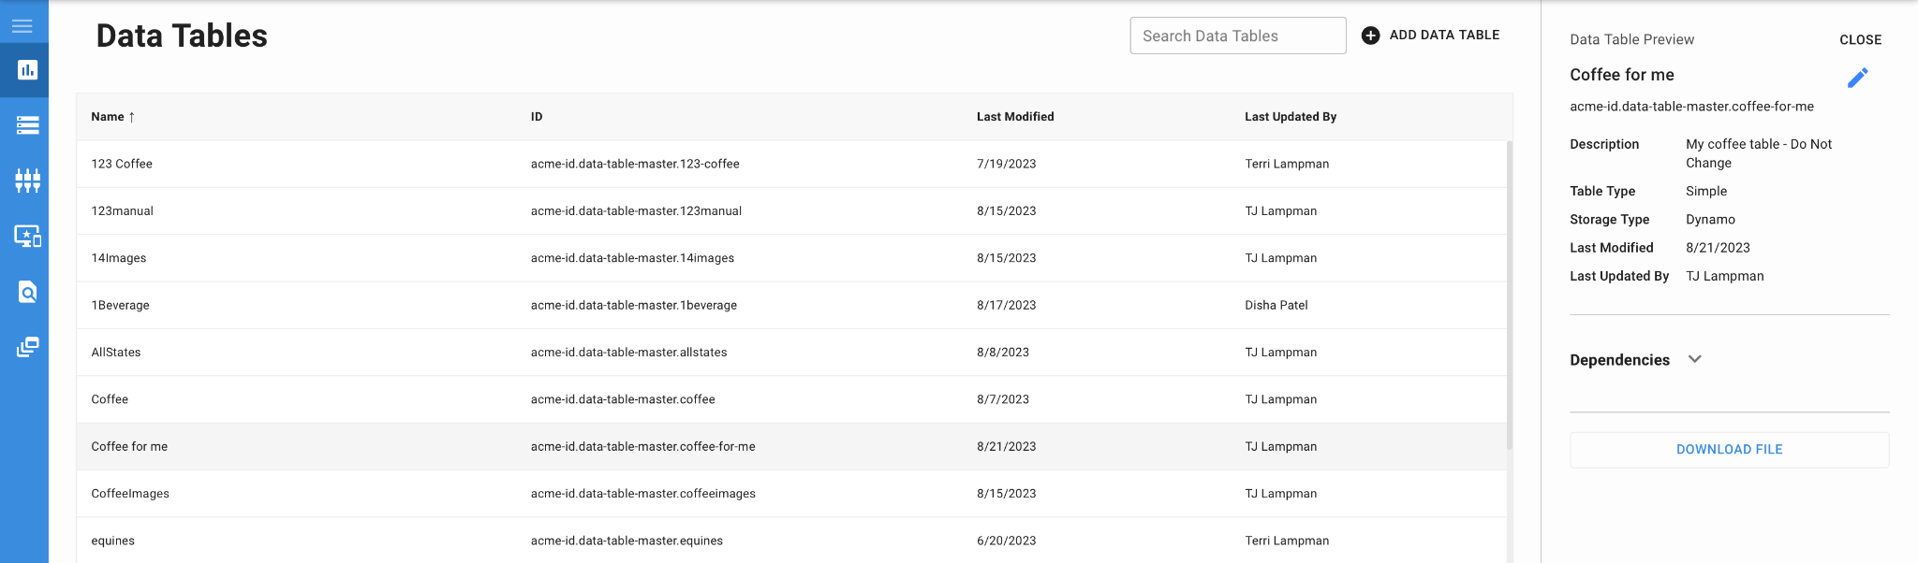Open the AllStates data table row
1918x563 pixels.
click(x=116, y=353)
